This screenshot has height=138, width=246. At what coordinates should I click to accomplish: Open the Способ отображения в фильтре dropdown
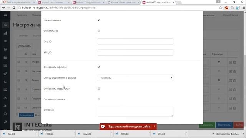click(135, 78)
